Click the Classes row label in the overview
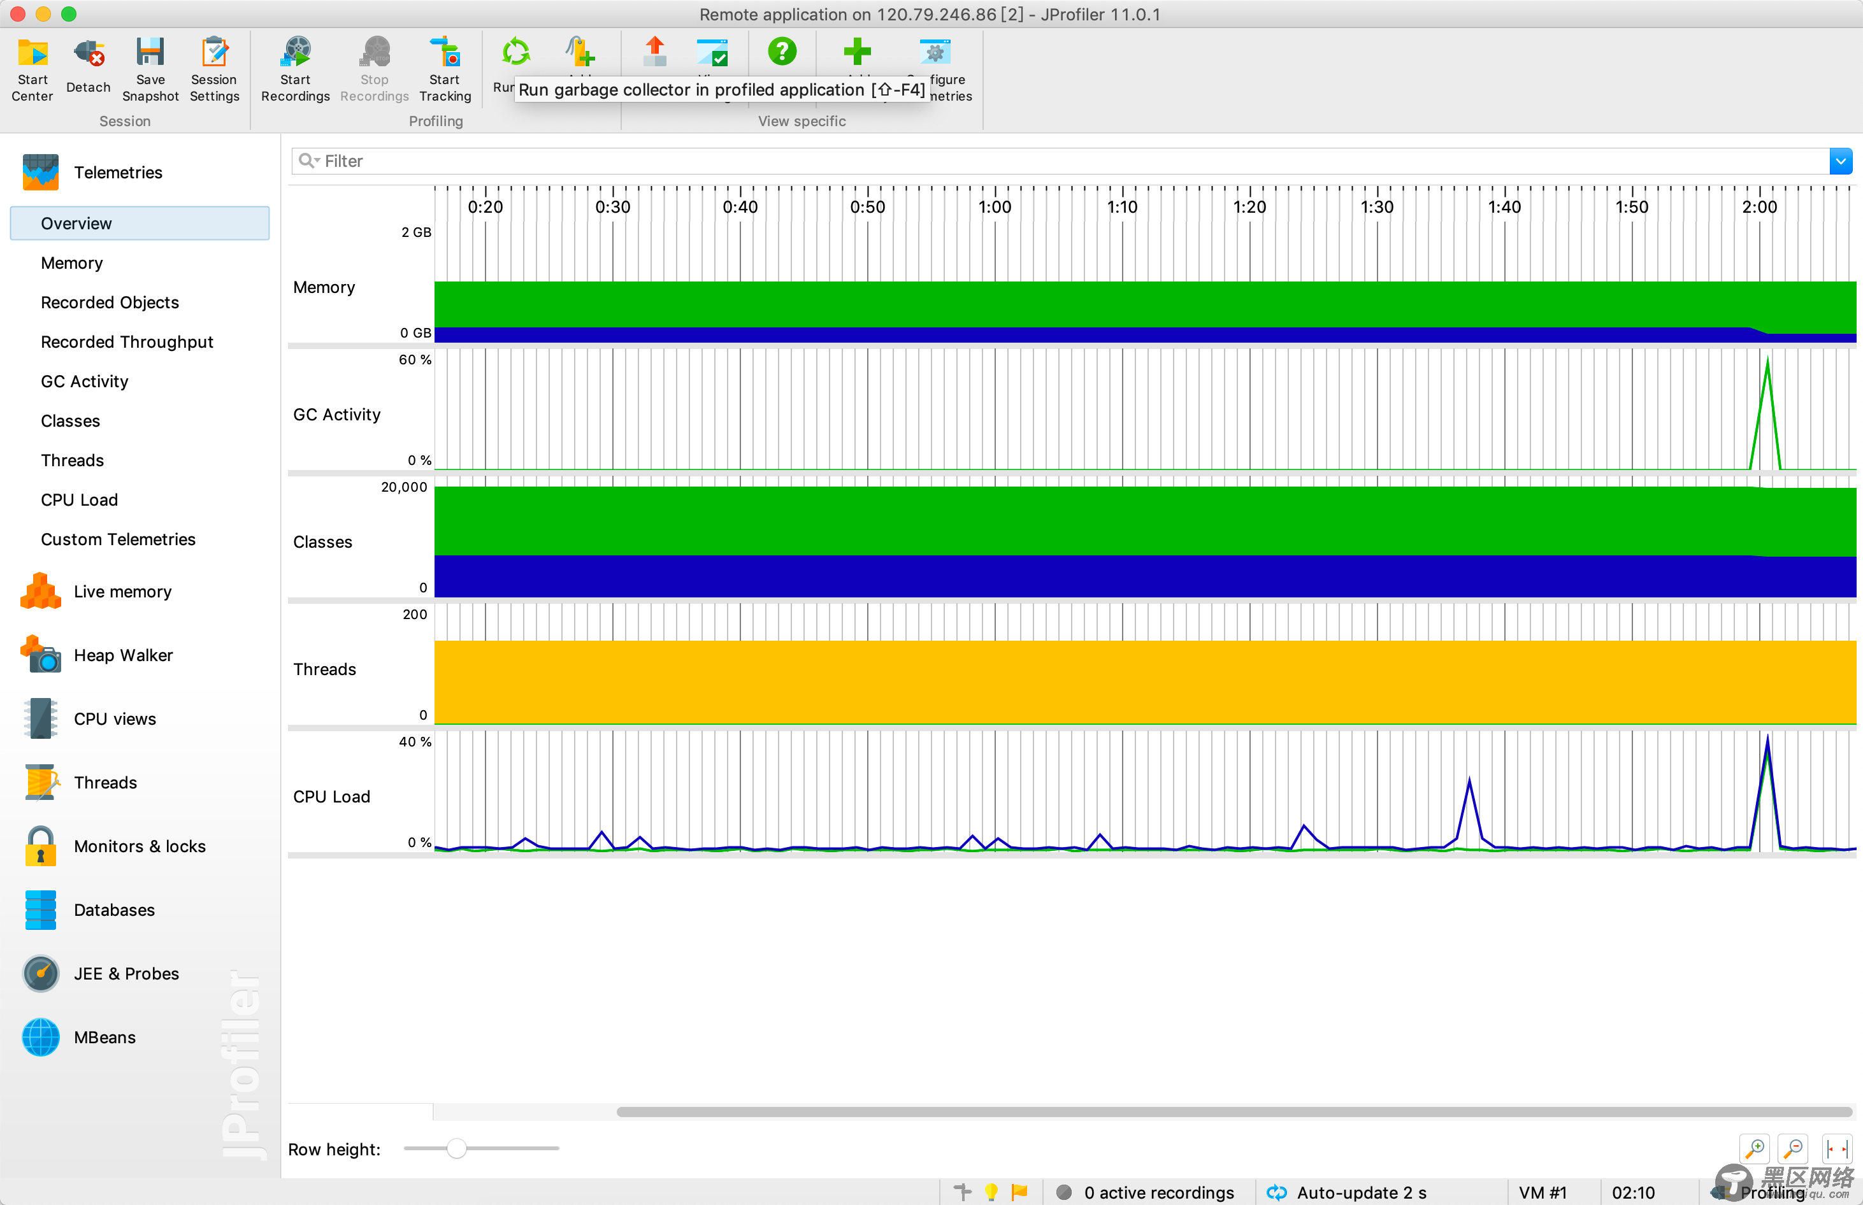The height and width of the screenshot is (1205, 1863). pyautogui.click(x=322, y=541)
